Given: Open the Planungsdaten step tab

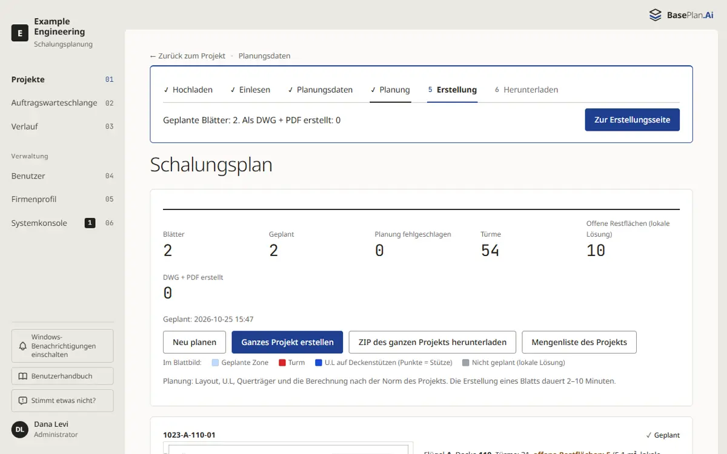Looking at the screenshot, I should pyautogui.click(x=320, y=90).
